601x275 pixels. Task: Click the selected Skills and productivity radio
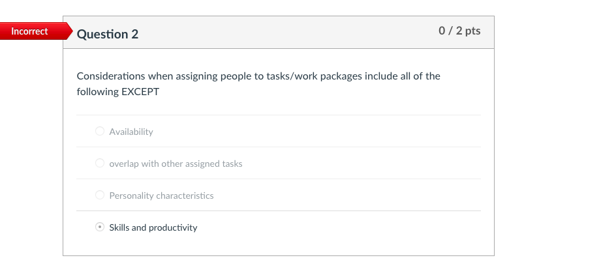100,227
